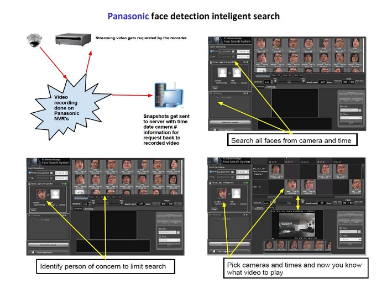
Task: Check camera list item checkbox in top-right window
Action: click(215, 97)
